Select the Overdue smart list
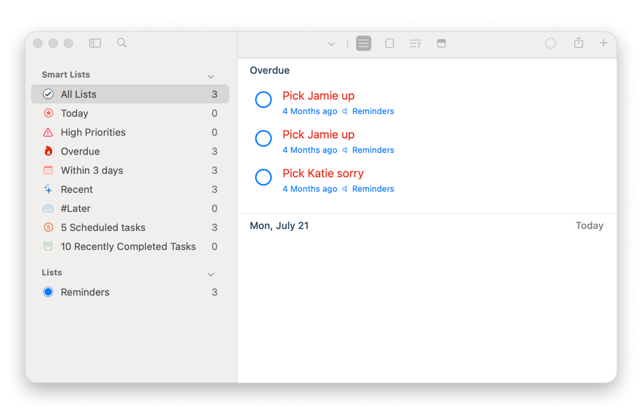 point(80,151)
